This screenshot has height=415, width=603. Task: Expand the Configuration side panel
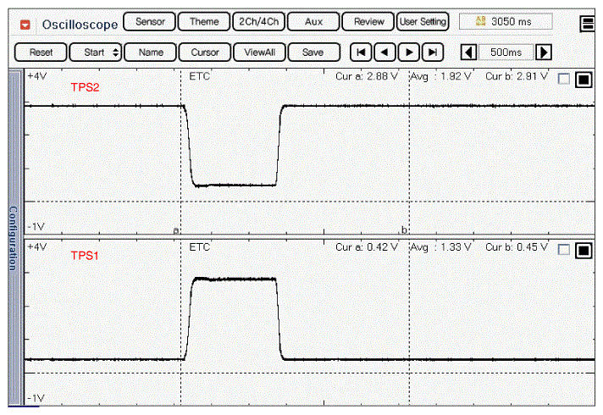pyautogui.click(x=14, y=237)
